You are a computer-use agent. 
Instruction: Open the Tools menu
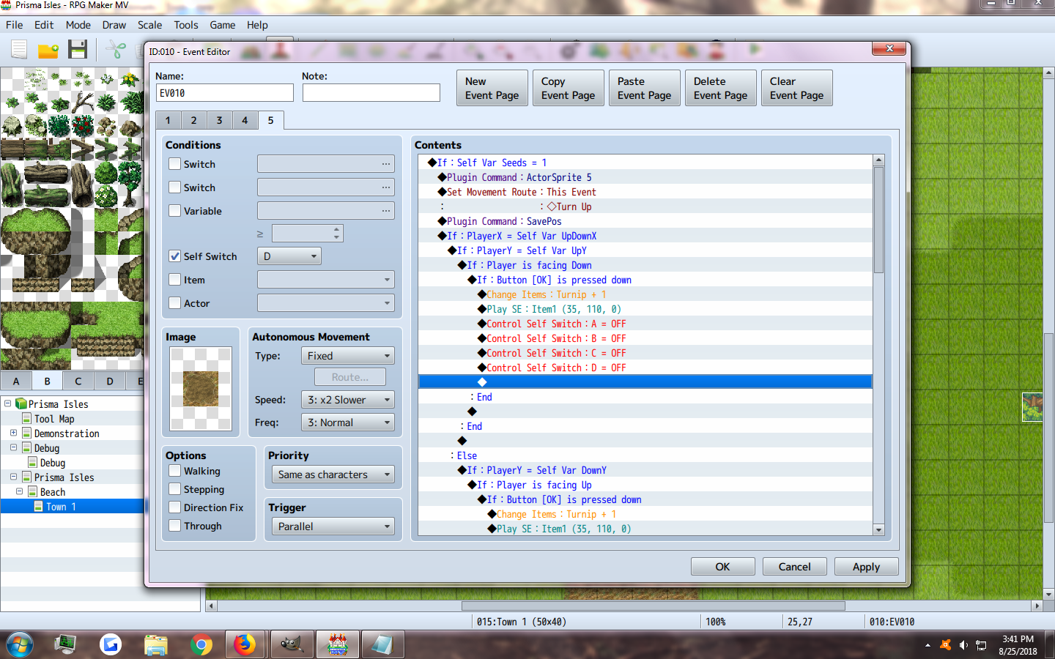click(x=186, y=25)
